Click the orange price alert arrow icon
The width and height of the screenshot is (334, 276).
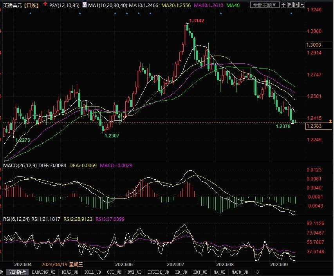(330, 121)
